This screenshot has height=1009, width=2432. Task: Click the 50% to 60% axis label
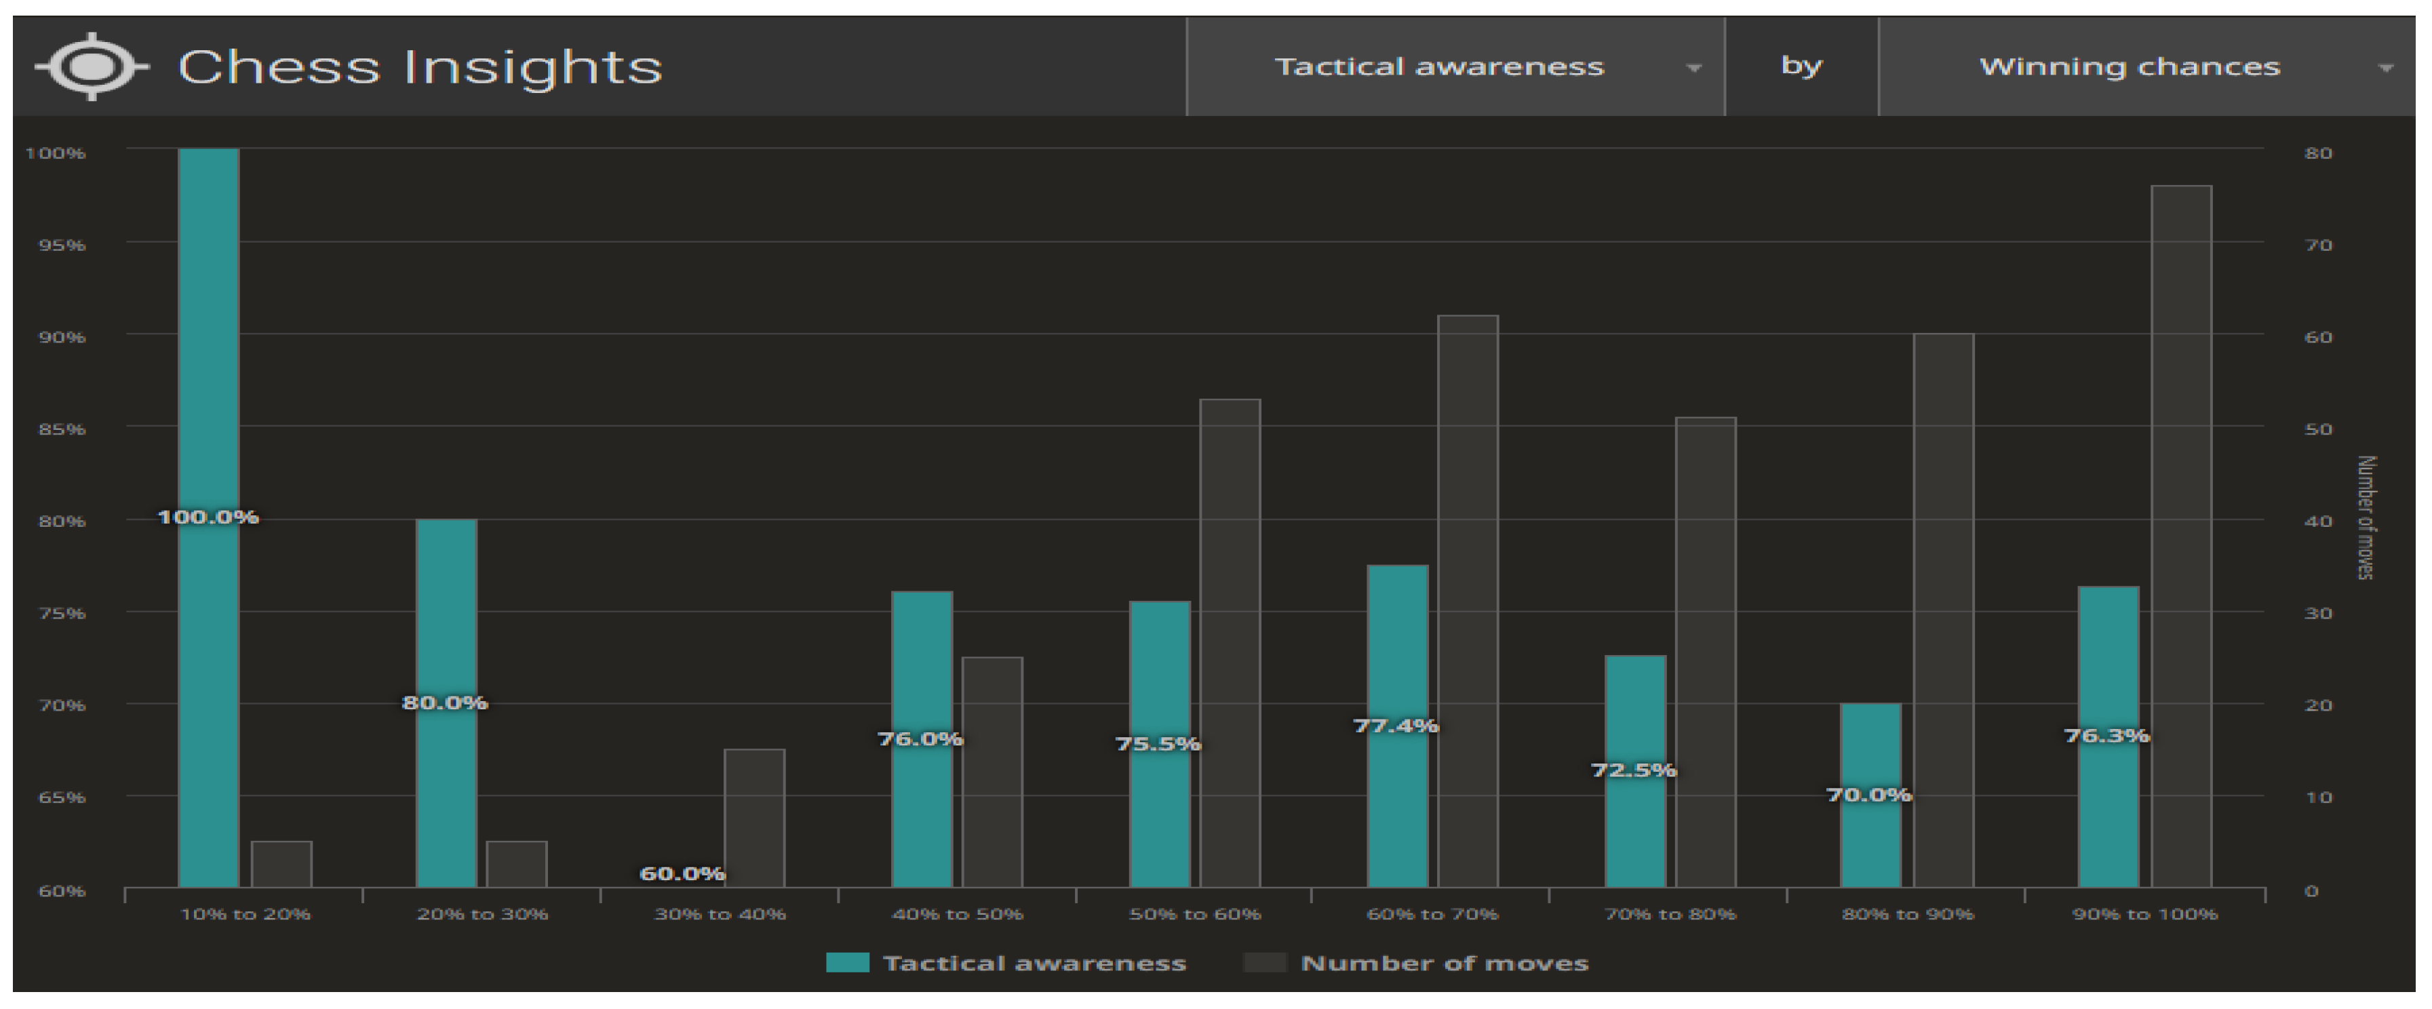pos(1194,913)
